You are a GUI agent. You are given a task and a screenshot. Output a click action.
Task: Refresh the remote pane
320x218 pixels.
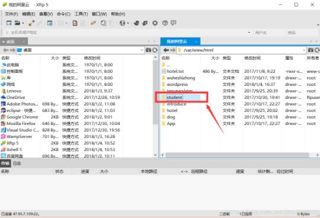pyautogui.click(x=317, y=50)
